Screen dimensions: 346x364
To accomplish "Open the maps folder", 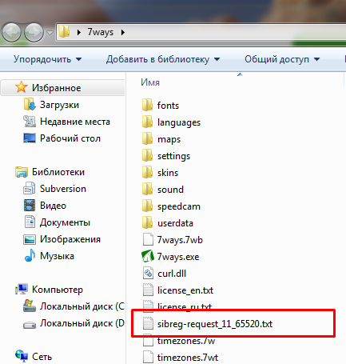I will [169, 139].
